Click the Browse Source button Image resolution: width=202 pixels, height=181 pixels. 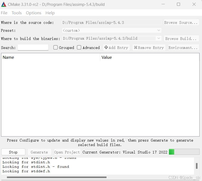tap(181, 22)
